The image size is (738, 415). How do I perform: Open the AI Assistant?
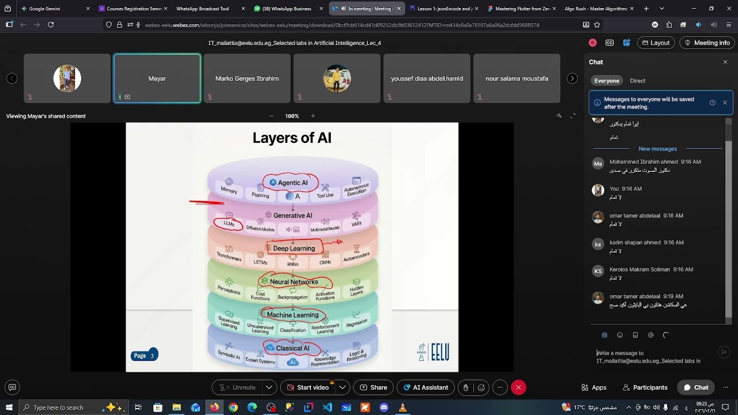[x=426, y=387]
